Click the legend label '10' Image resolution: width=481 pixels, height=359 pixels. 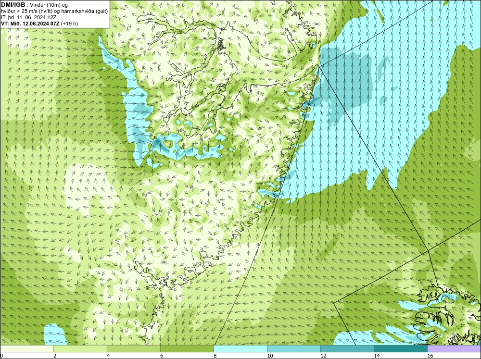coord(270,356)
